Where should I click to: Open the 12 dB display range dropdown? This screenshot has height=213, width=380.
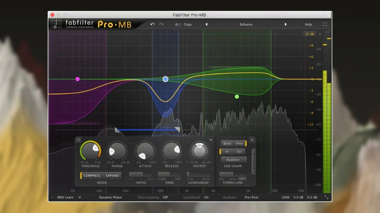pos(309,34)
